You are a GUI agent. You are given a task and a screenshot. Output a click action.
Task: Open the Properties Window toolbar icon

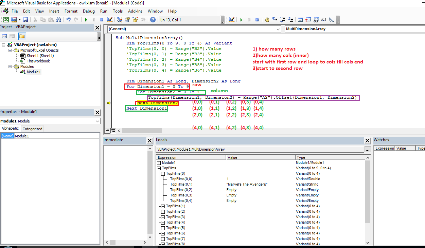coord(127,20)
